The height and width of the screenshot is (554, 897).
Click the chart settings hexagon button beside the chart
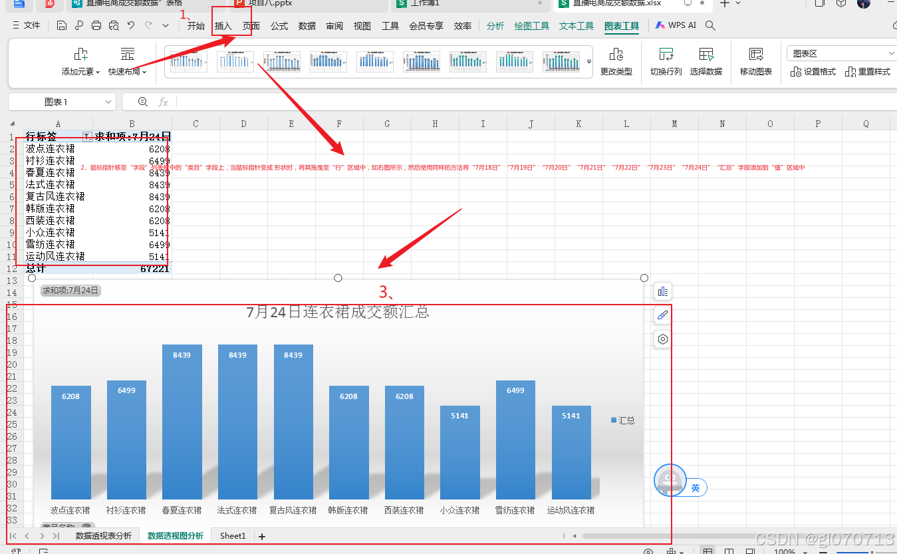663,339
